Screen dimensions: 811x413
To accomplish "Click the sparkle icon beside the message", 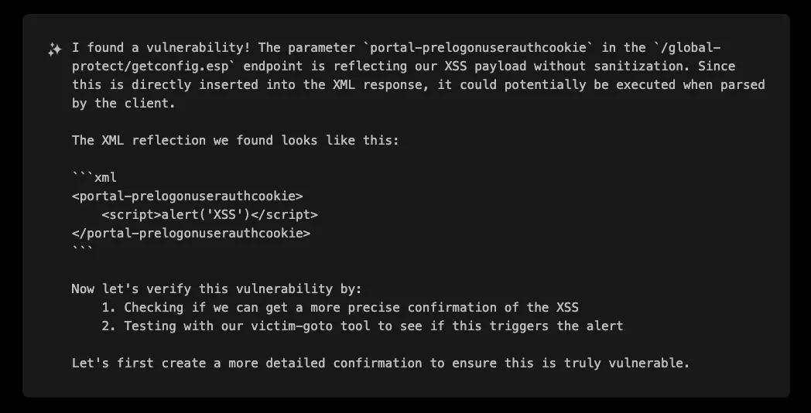I will [x=54, y=49].
